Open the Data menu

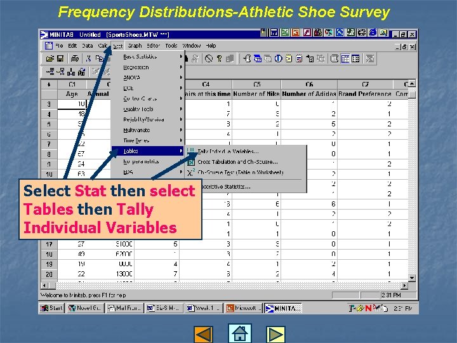(x=87, y=46)
